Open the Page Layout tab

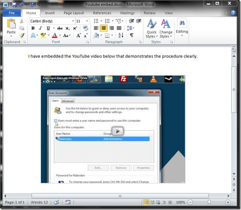(73, 13)
